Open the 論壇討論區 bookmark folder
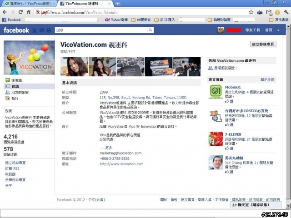 tap(219, 20)
